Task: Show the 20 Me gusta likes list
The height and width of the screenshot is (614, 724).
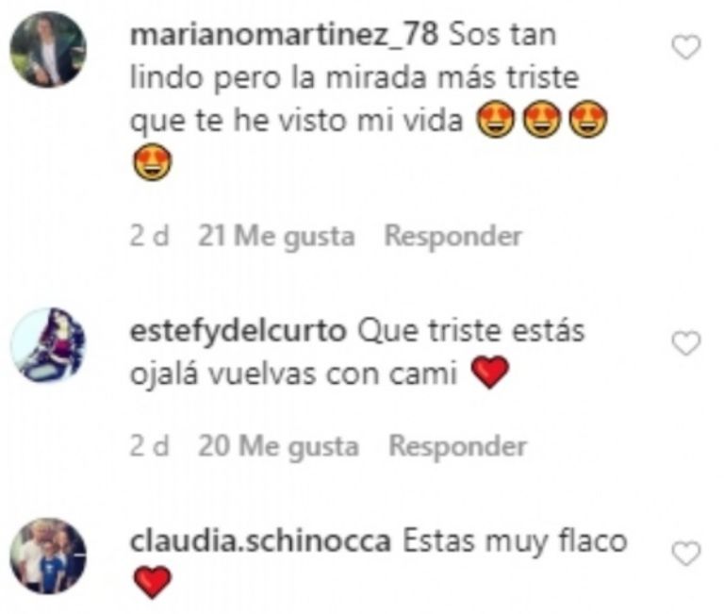Action: tap(278, 447)
